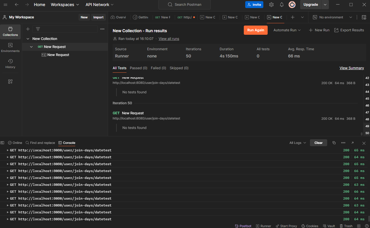
Task: Open the View Summary link
Action: point(352,68)
